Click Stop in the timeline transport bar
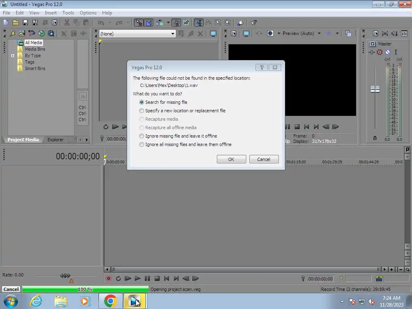Screen dimensions: 412x309 coord(157,278)
